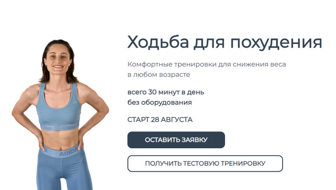The height and width of the screenshot is (190, 336).
Task: Click the word похудения in the heading
Action: coord(276,43)
